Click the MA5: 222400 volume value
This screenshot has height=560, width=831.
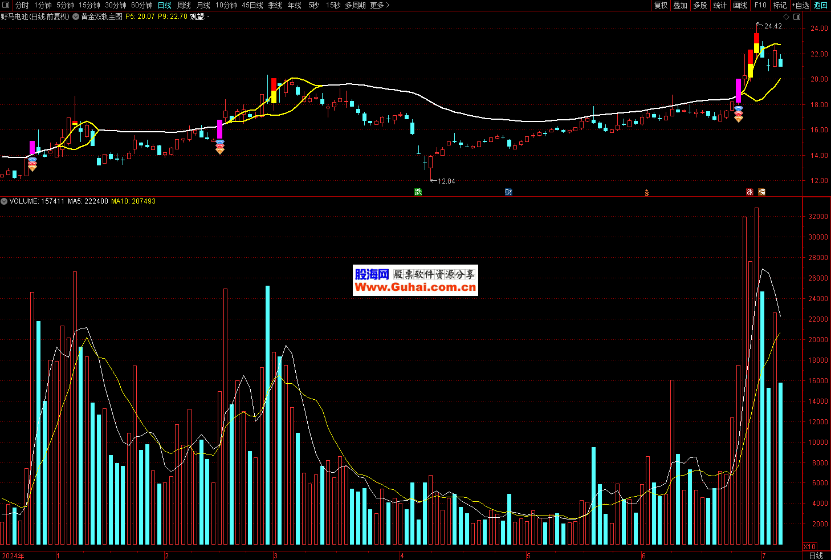[x=88, y=201]
